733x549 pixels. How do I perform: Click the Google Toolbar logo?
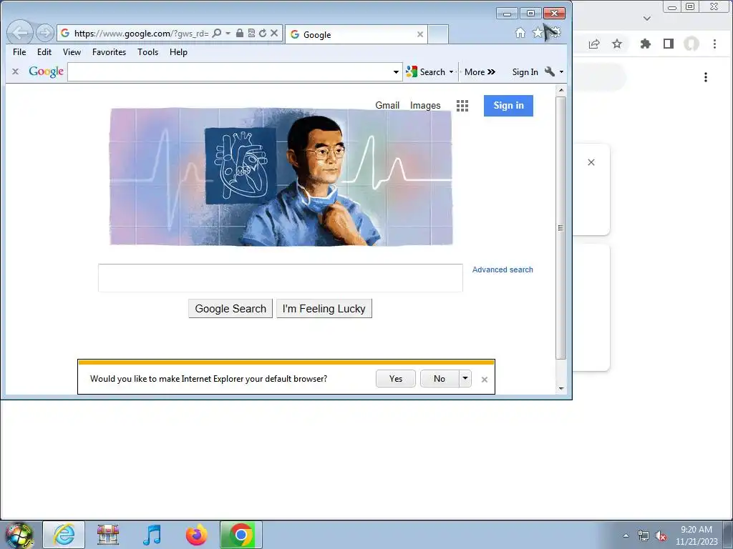tap(46, 71)
